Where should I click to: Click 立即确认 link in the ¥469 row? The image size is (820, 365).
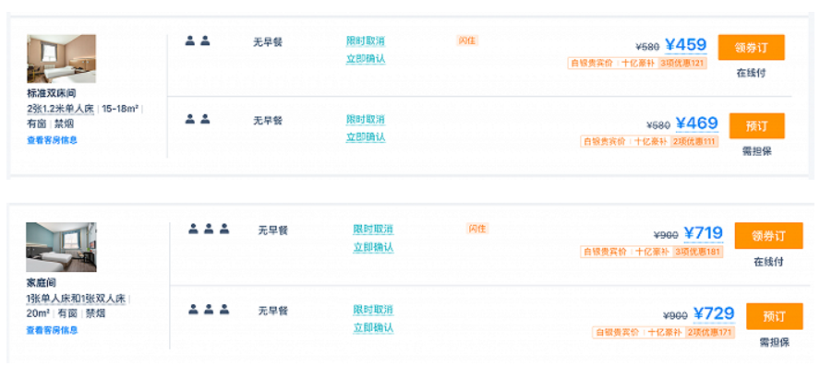366,137
